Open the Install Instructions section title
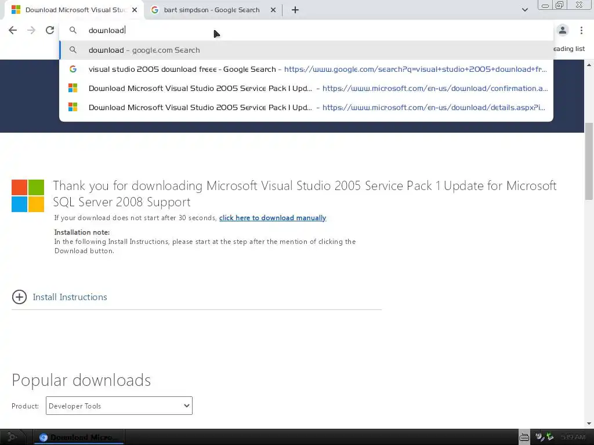The width and height of the screenshot is (594, 445). pyautogui.click(x=70, y=297)
